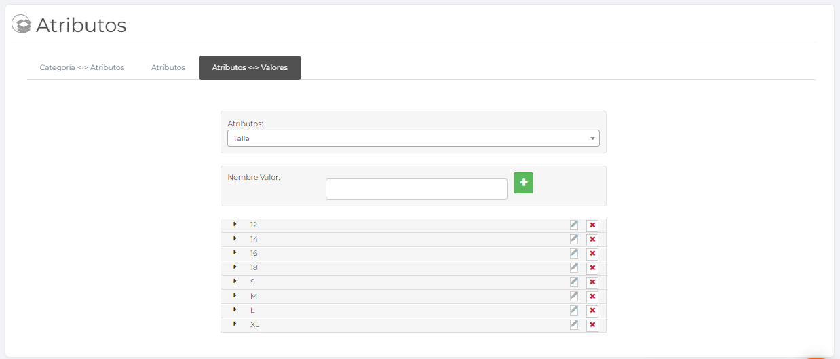Expand the row 14 arrow
Viewport: 840px width, 359px height.
point(235,238)
